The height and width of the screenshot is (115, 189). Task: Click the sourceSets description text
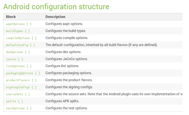(114, 94)
